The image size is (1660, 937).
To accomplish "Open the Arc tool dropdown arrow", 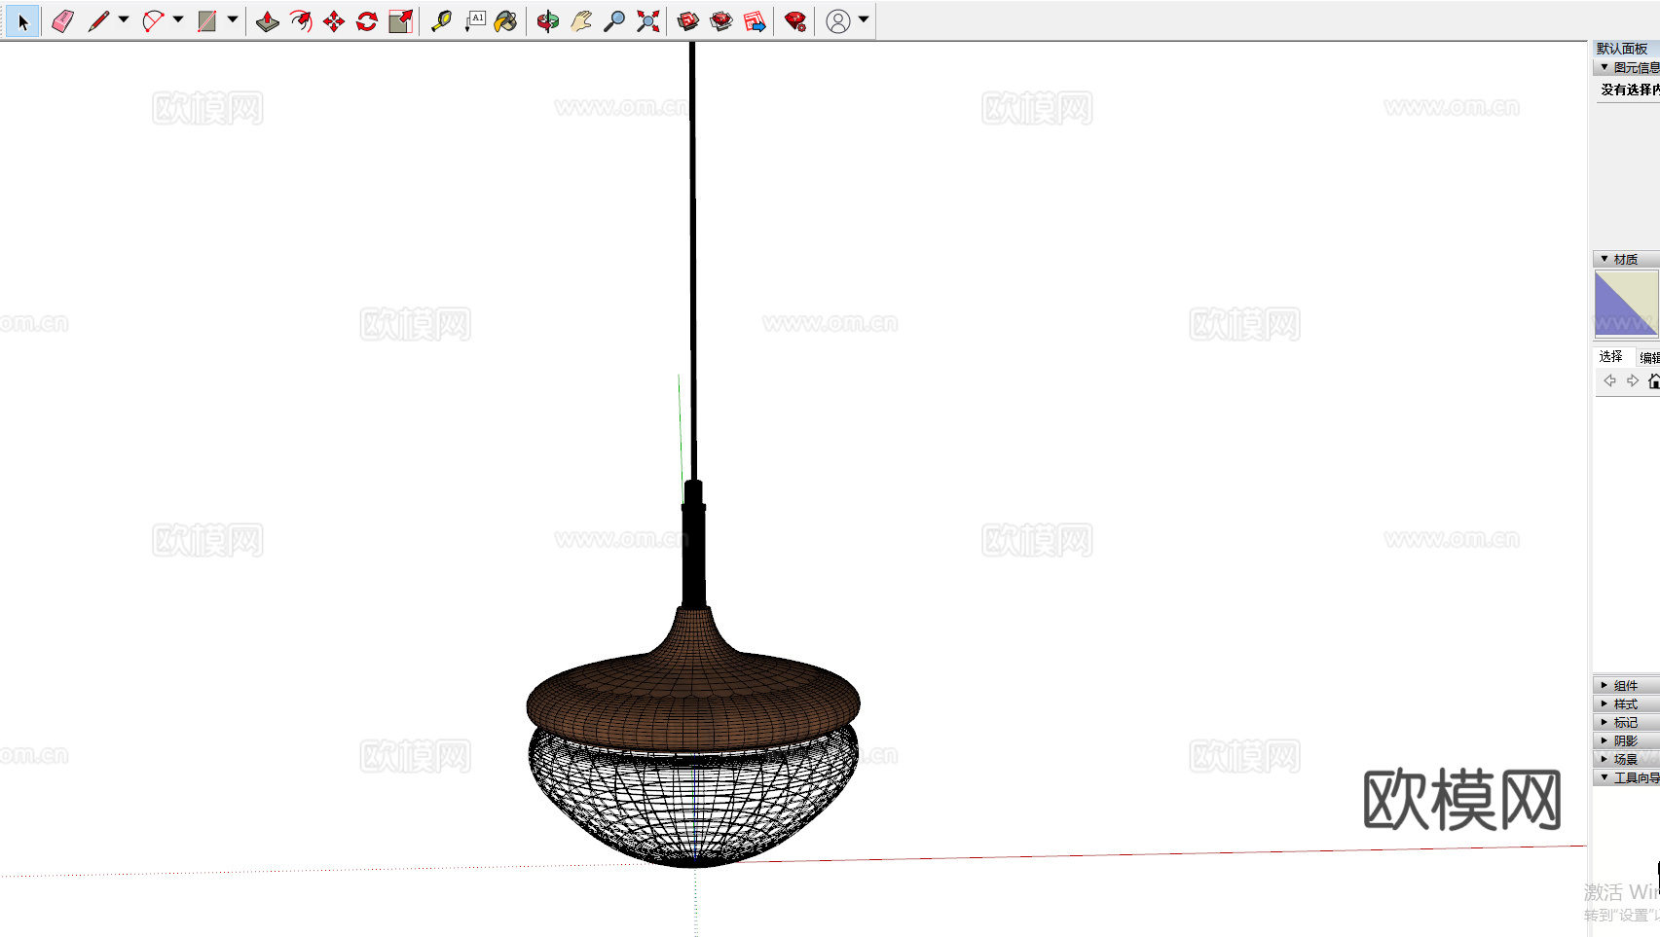I will (x=178, y=19).
